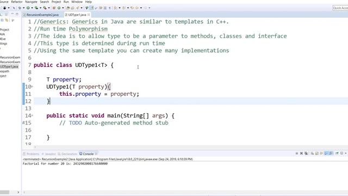Toggle Skip All Breakpoints in toolbar

pyautogui.click(x=14, y=8)
